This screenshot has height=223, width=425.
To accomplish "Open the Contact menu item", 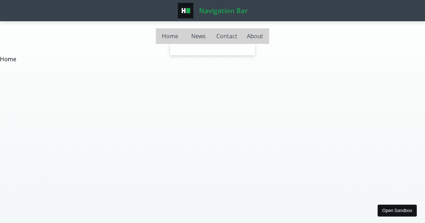I will [x=227, y=36].
